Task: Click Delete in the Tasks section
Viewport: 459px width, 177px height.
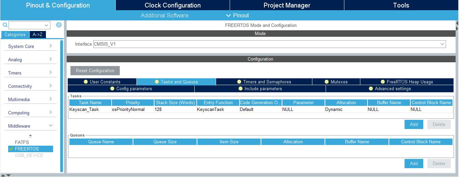Action: pyautogui.click(x=439, y=124)
